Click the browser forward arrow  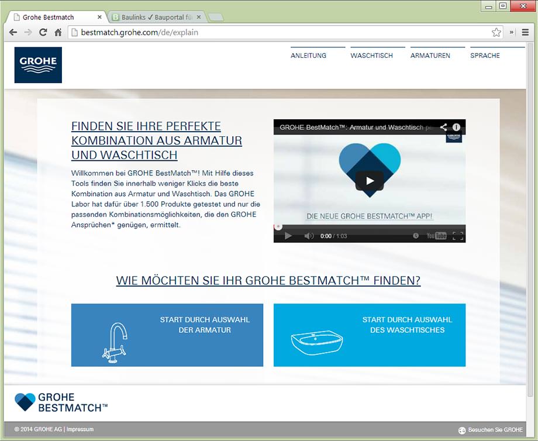coord(28,32)
